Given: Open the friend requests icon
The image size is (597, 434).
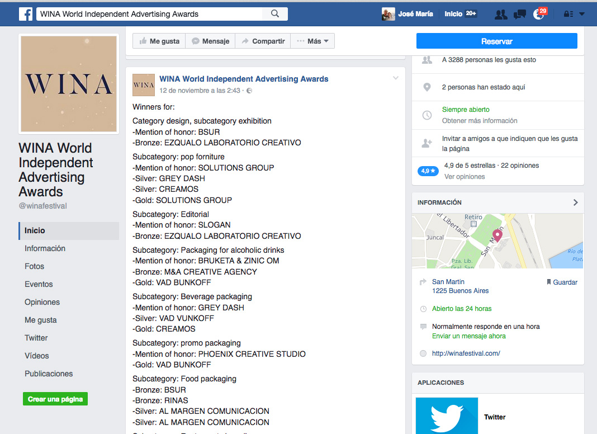Looking at the screenshot, I should pyautogui.click(x=501, y=14).
